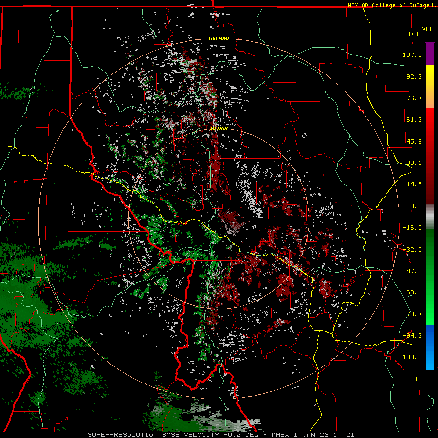Select the -63.1 legend value
Viewport: 438px width, 438px height.
[x=412, y=292]
